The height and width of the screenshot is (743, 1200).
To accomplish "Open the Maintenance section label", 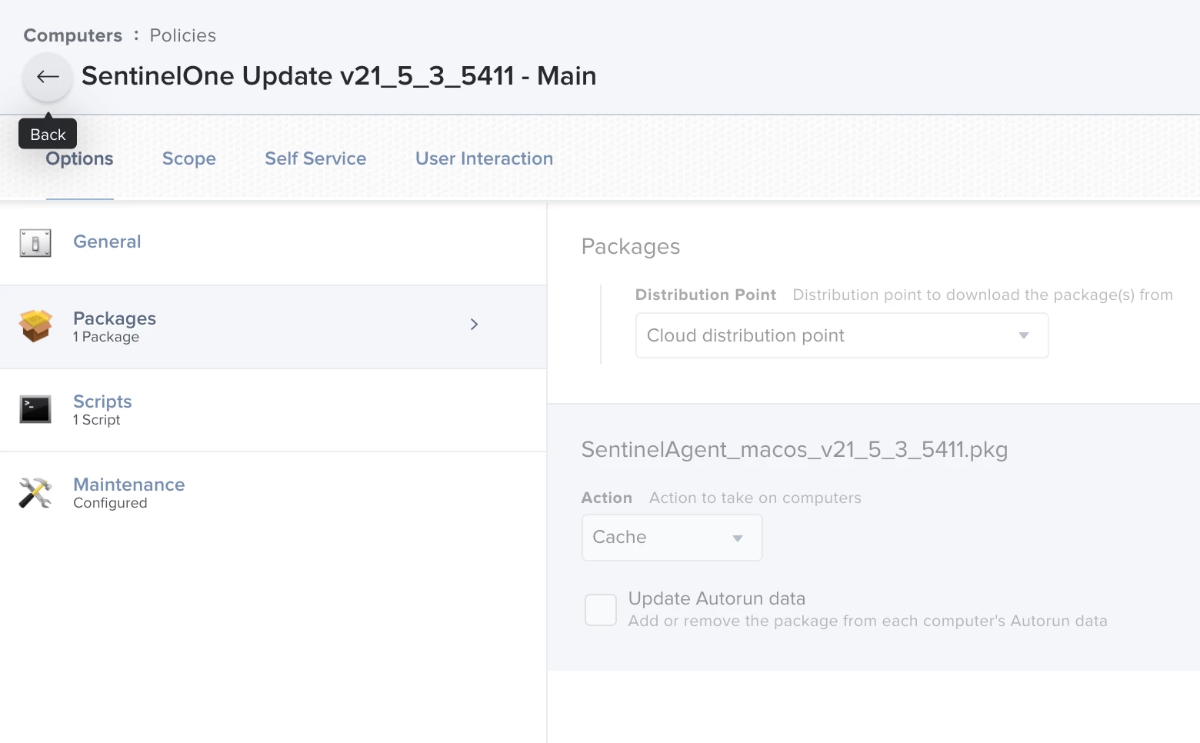I will pyautogui.click(x=129, y=485).
